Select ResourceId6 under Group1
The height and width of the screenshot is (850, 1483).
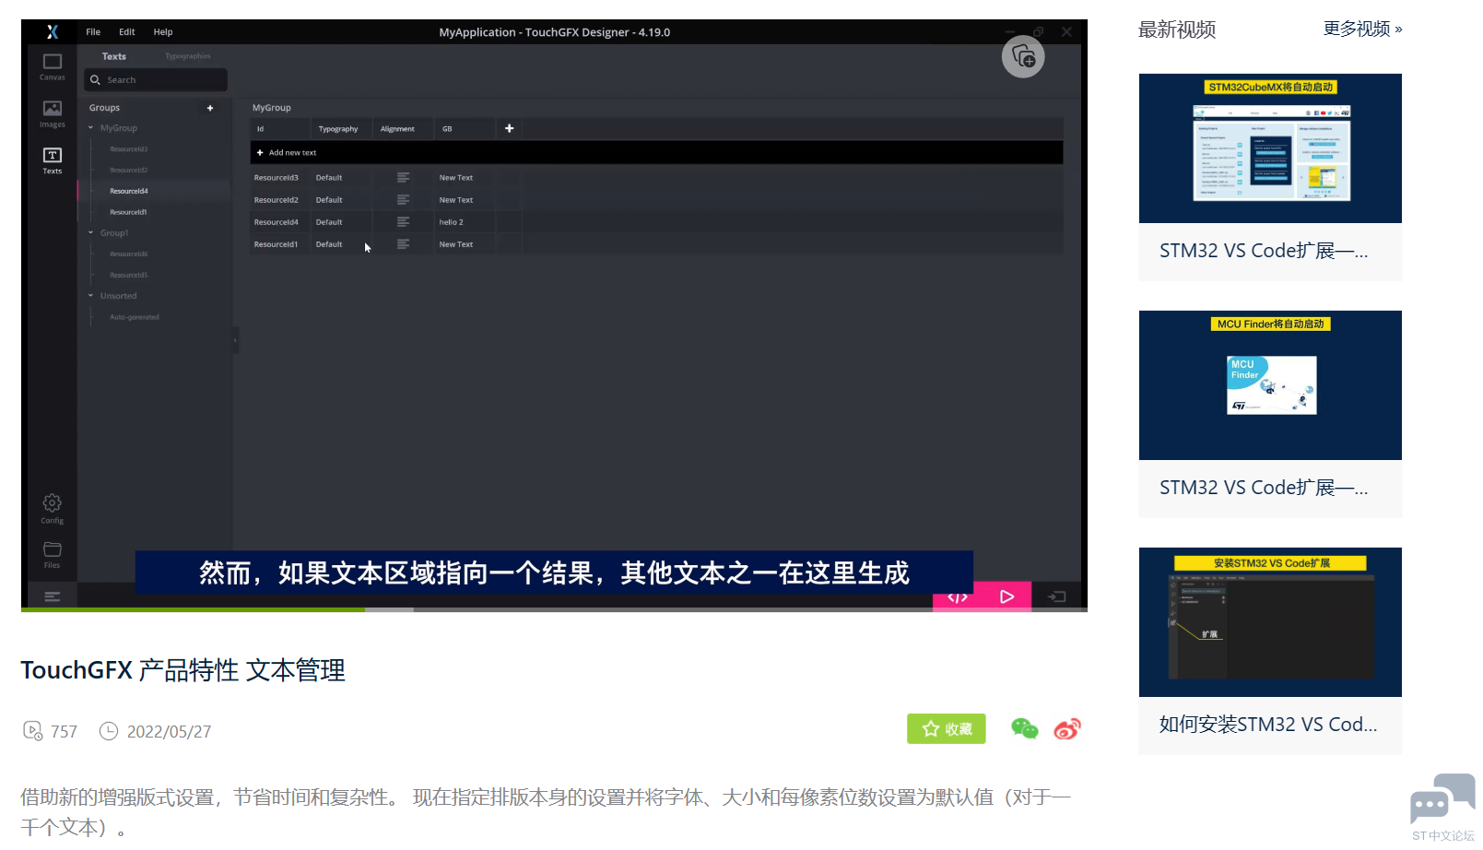point(129,254)
